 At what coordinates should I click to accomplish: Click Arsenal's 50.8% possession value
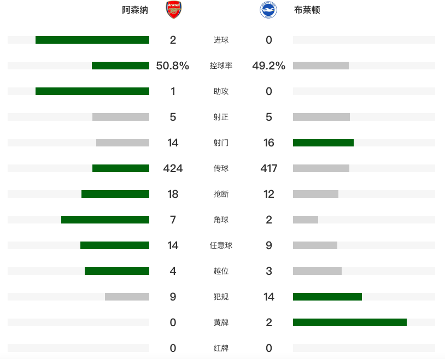[x=173, y=66]
